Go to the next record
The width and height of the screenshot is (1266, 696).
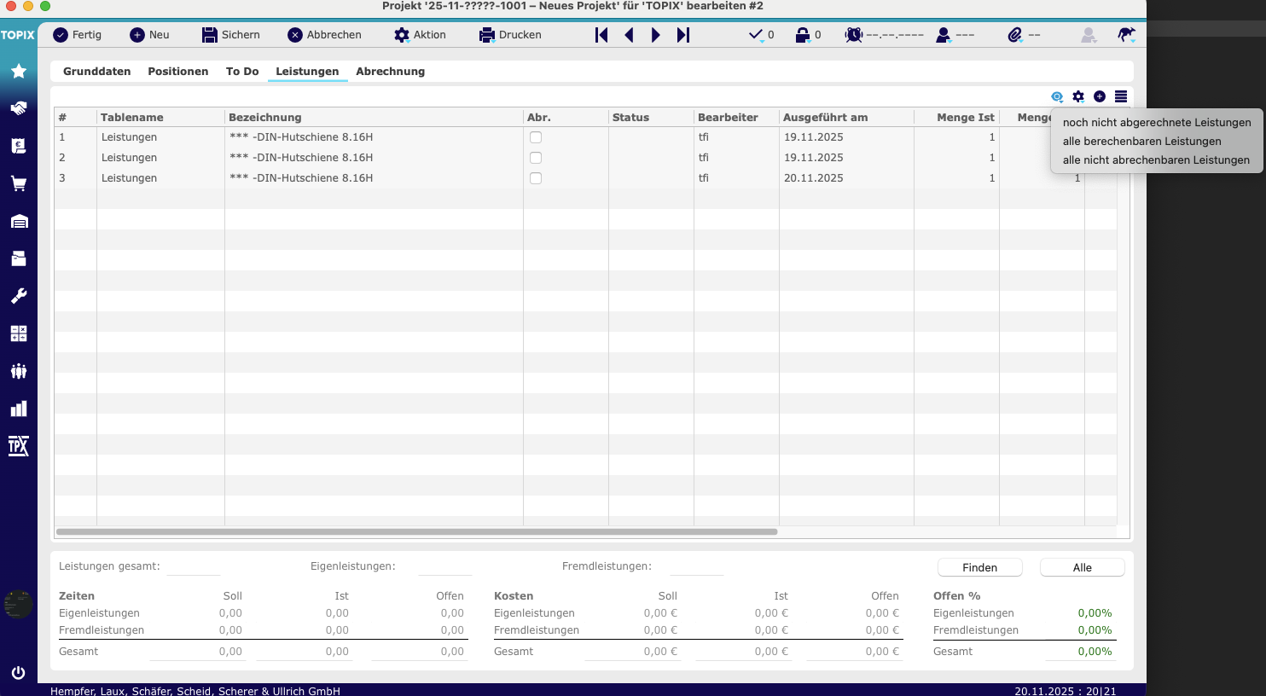655,35
